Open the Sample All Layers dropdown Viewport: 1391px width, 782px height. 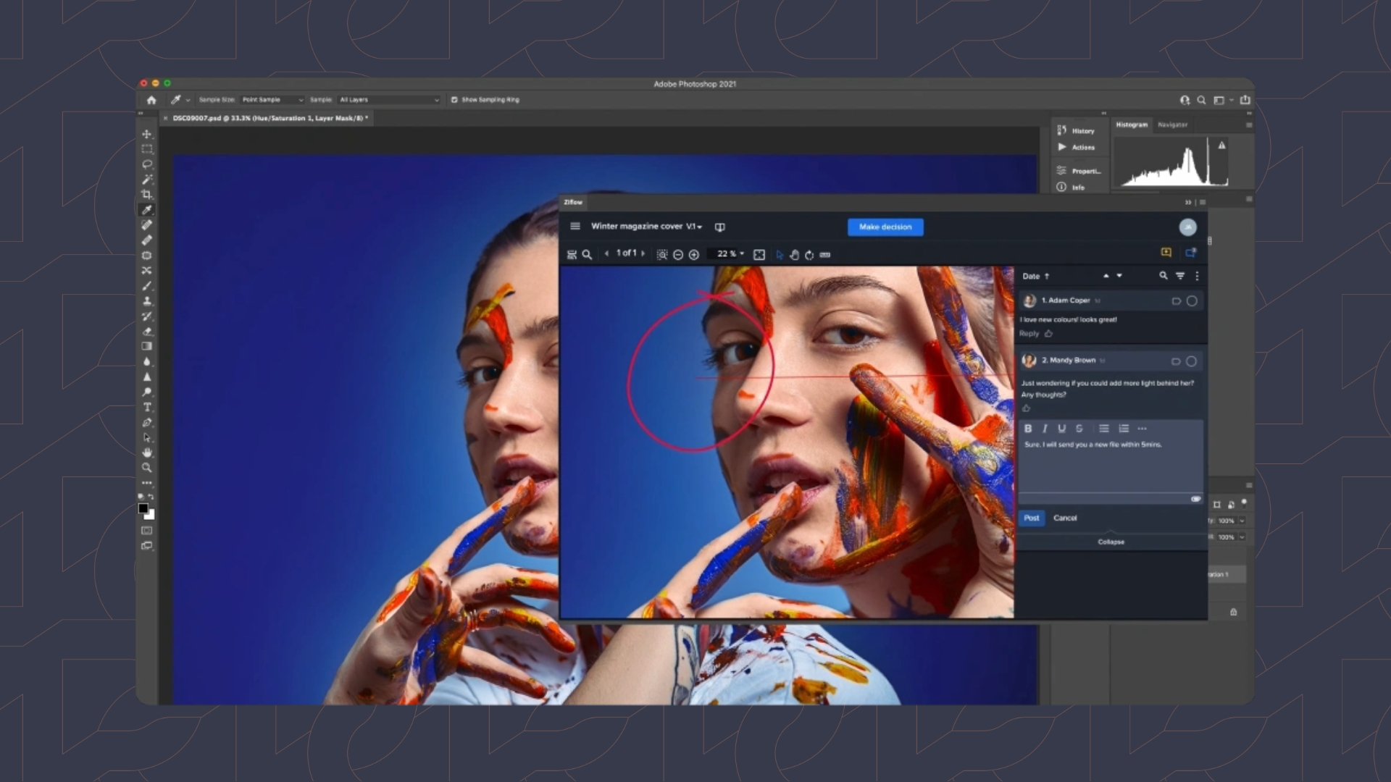tap(389, 100)
